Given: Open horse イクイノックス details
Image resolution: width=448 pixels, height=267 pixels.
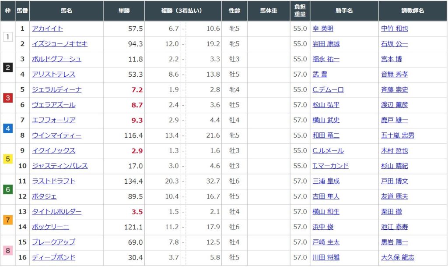Looking at the screenshot, I should (x=54, y=150).
